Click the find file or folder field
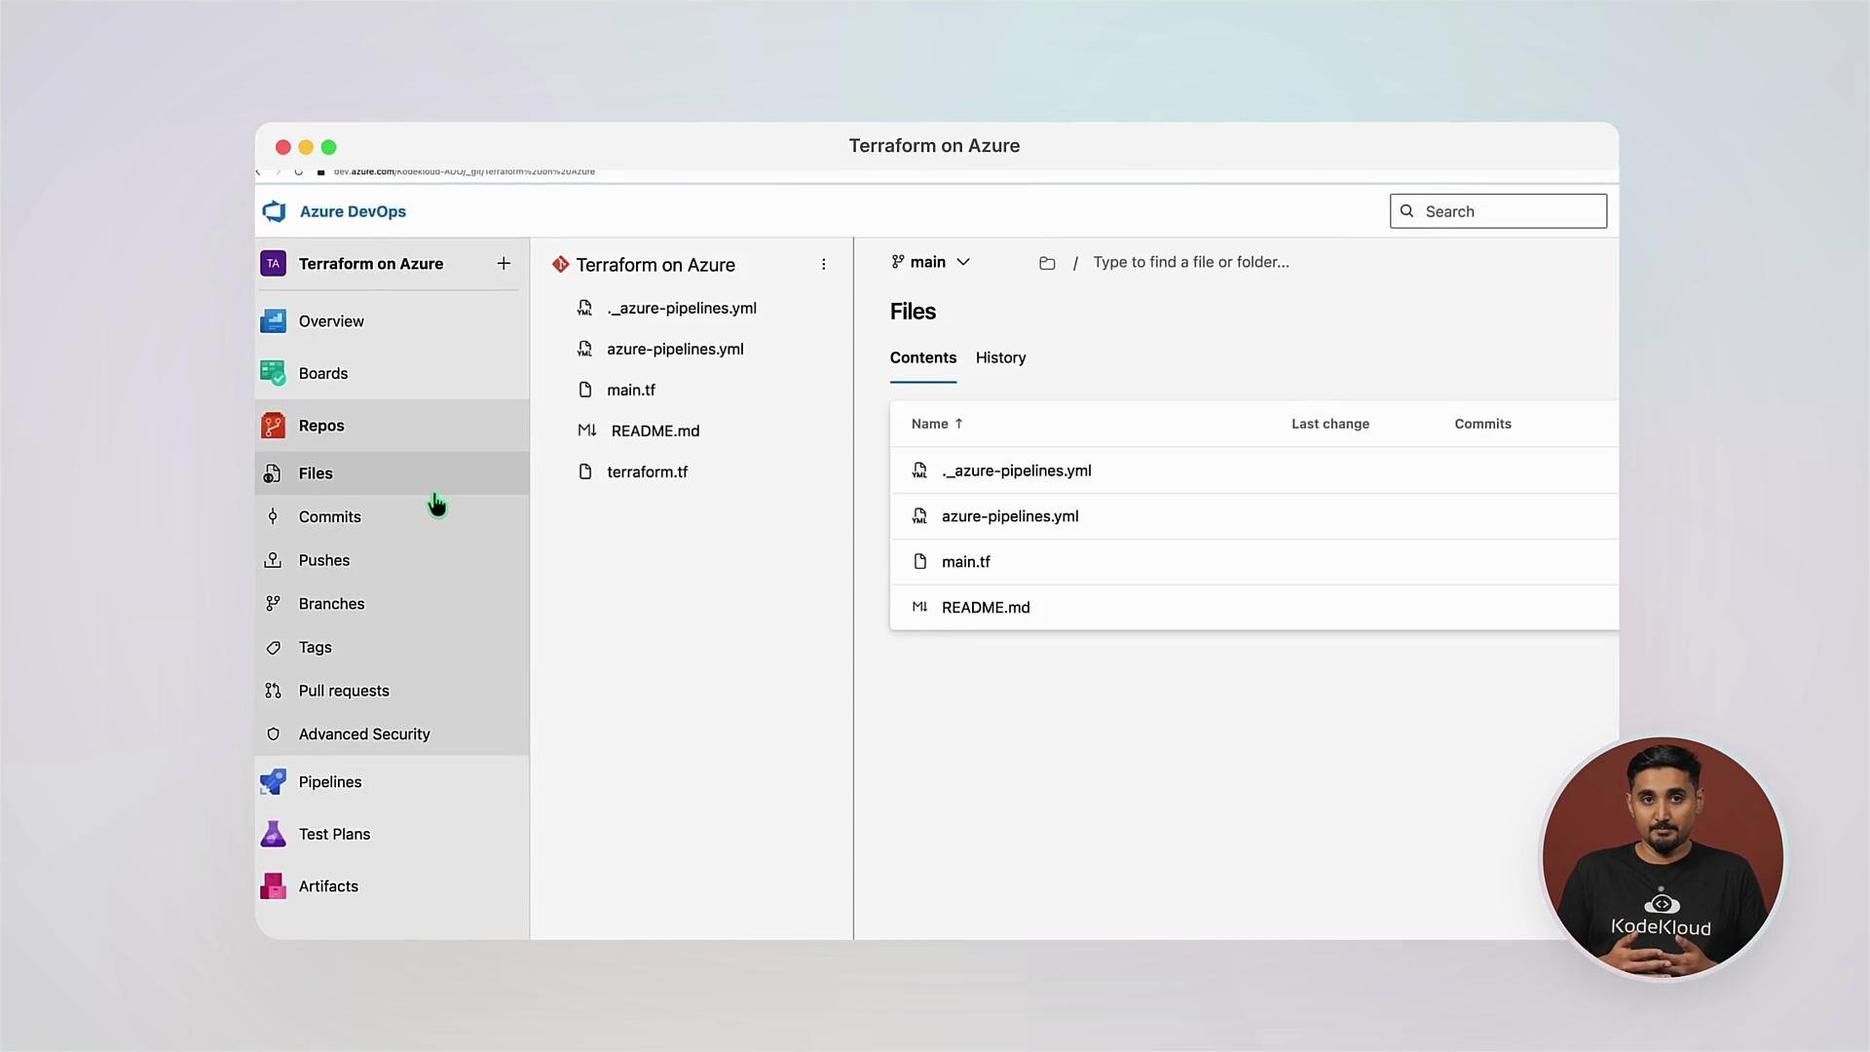 click(x=1190, y=262)
